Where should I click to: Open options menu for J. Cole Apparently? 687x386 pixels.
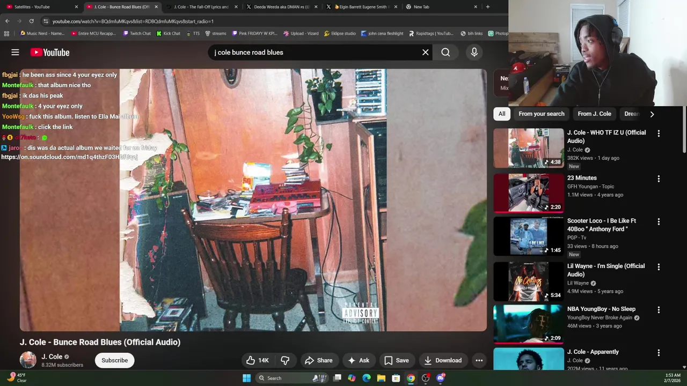(x=659, y=353)
